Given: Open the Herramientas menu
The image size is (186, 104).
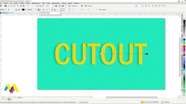Looking at the screenshot, I should 56,3.
